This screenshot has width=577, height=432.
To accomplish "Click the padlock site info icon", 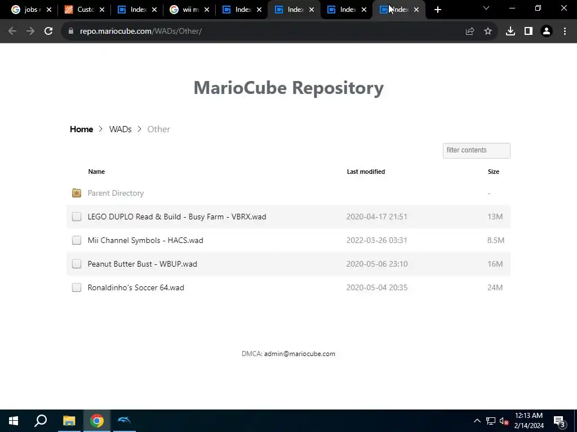I will (x=71, y=31).
